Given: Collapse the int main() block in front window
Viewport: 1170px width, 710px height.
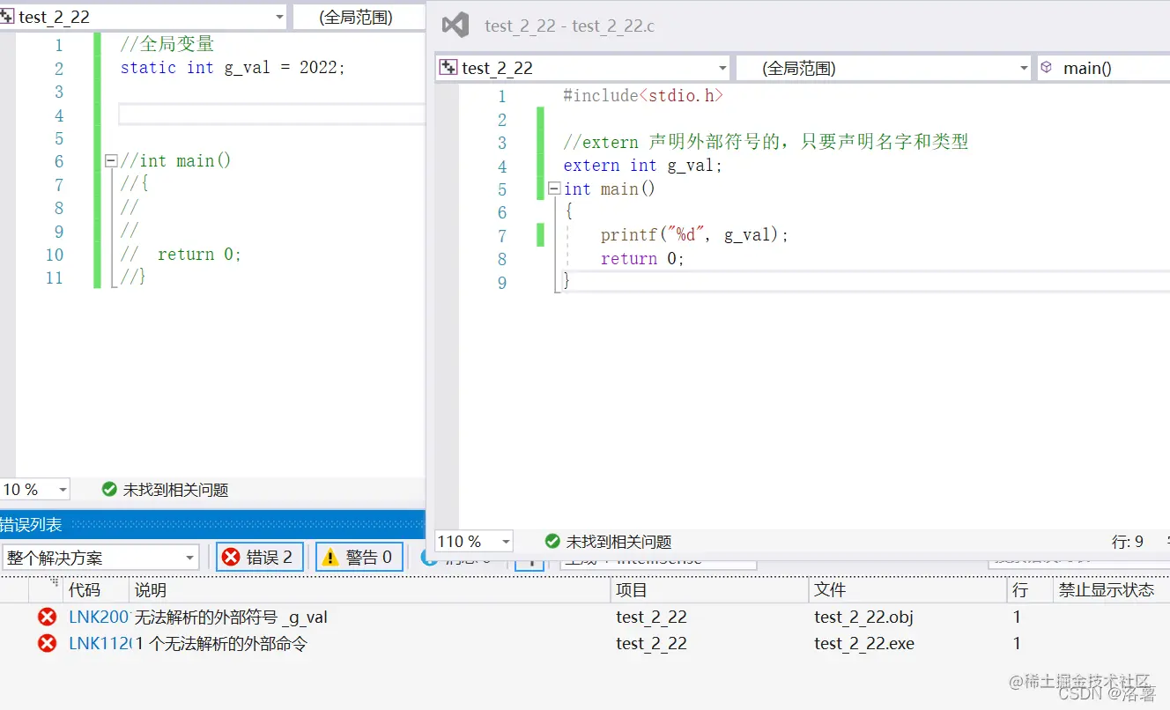Looking at the screenshot, I should pos(554,189).
